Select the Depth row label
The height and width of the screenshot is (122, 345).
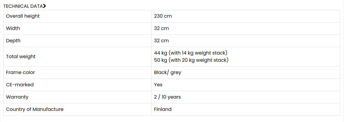tap(13, 41)
